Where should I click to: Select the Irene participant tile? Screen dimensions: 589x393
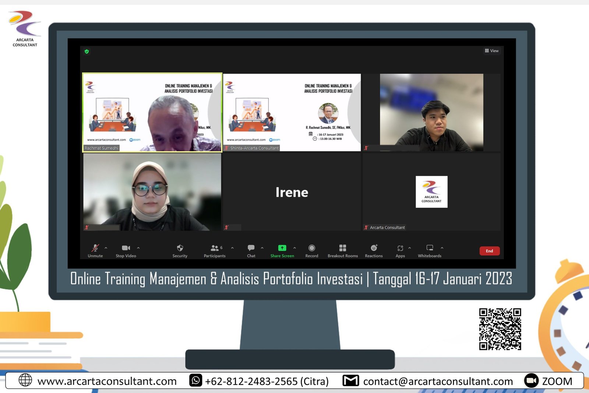[292, 192]
